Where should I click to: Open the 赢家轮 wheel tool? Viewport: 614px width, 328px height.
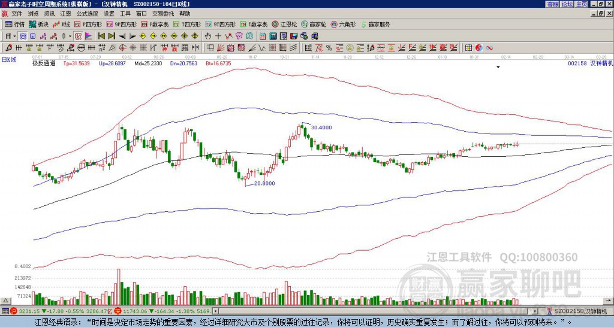[314, 24]
